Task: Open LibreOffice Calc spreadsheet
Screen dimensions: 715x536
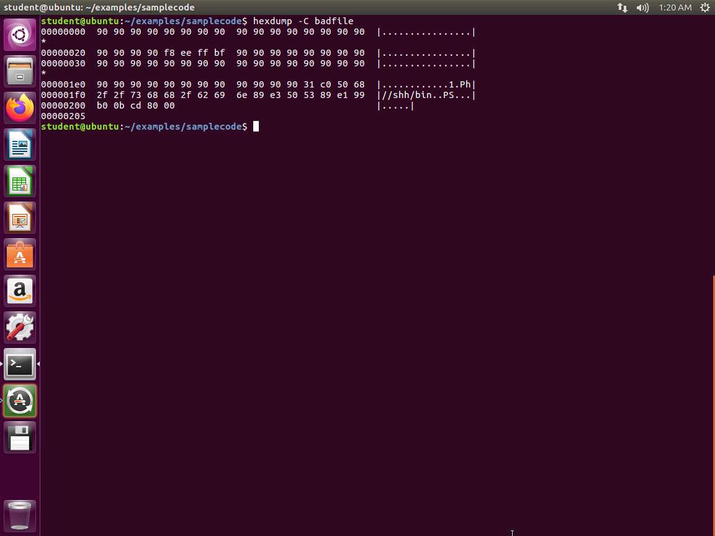Action: 20,181
